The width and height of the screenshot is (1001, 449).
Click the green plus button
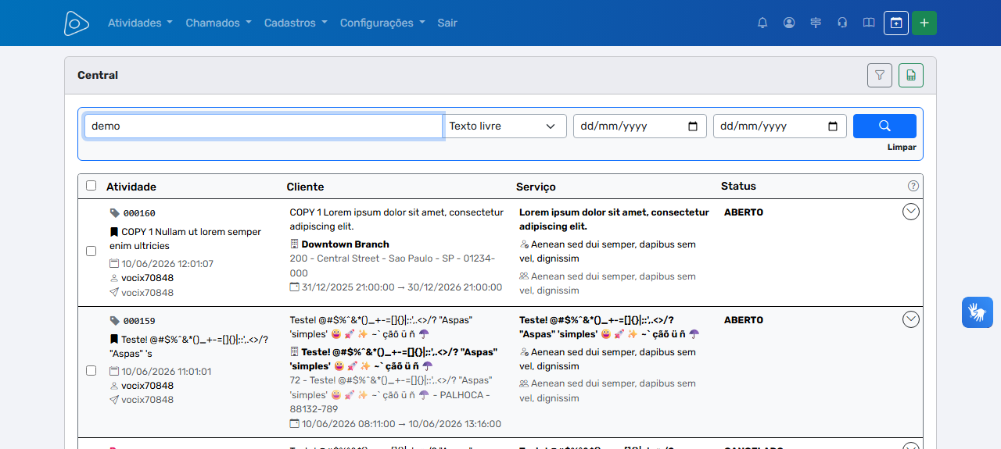pos(924,23)
